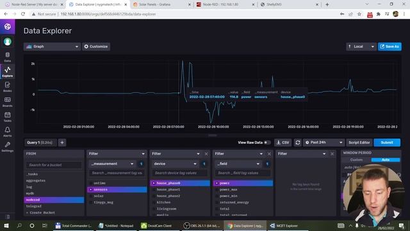Screen dimensions: 410x231
Task: Check the kitchen device value
Action: [154, 202]
